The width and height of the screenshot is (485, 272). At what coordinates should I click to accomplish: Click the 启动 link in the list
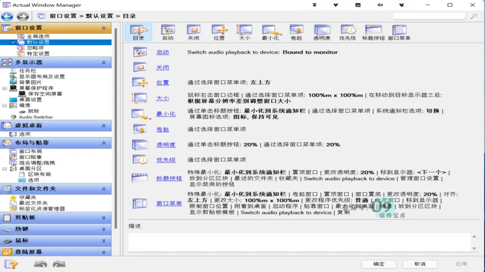click(162, 52)
